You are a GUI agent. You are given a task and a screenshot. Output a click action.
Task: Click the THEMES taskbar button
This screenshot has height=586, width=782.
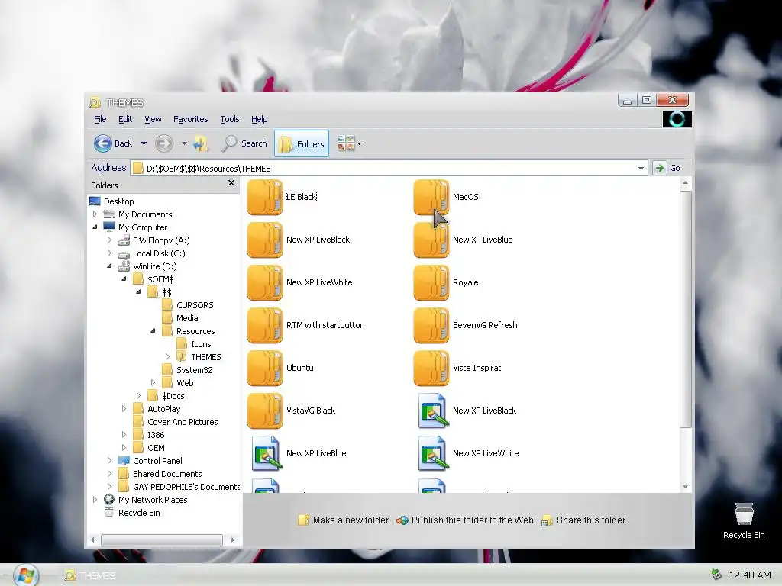(91, 575)
